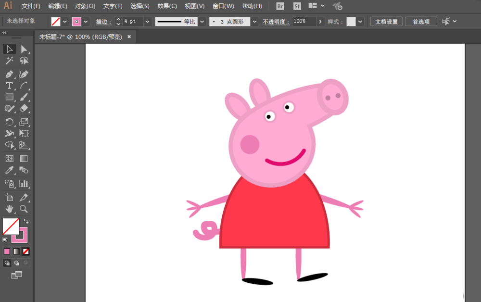Screen dimensions: 481x302
Task: Select the Pen tool
Action: point(10,74)
